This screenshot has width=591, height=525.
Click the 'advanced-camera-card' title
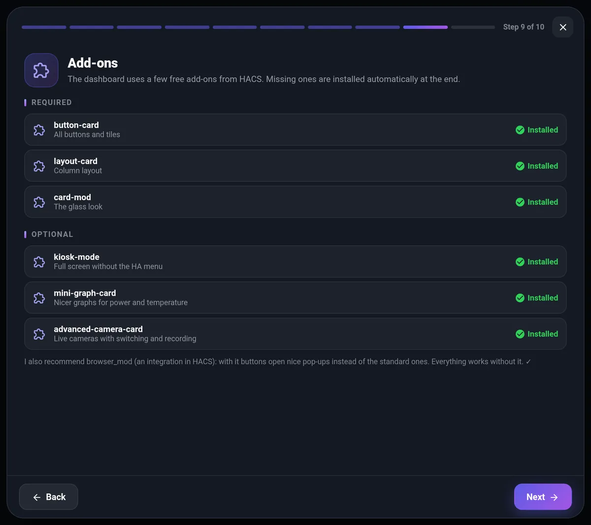click(98, 329)
